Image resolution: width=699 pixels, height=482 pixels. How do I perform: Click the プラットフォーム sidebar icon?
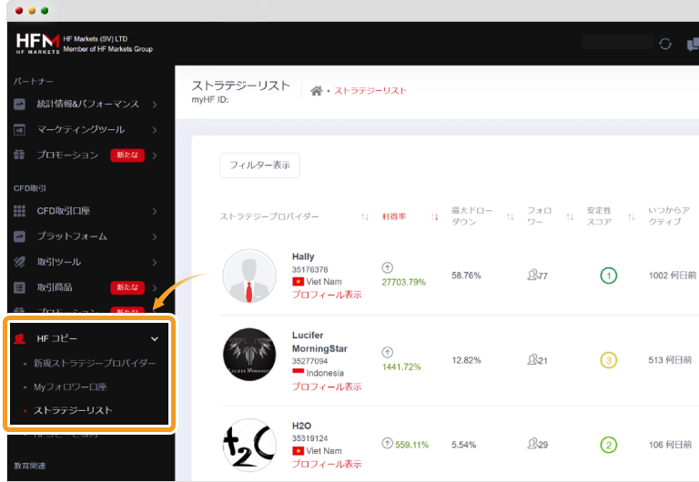(19, 236)
